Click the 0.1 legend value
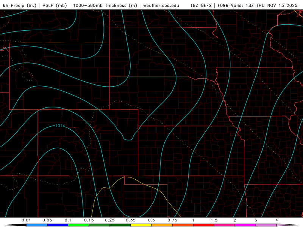303x227 pixels. point(68,220)
